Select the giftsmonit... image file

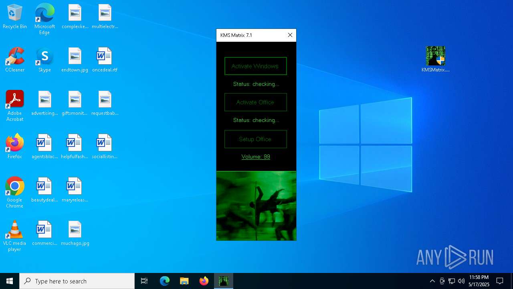click(75, 104)
